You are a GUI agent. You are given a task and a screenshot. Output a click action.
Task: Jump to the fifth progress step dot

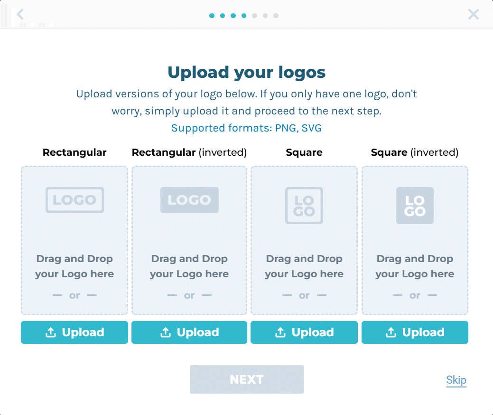coord(255,15)
